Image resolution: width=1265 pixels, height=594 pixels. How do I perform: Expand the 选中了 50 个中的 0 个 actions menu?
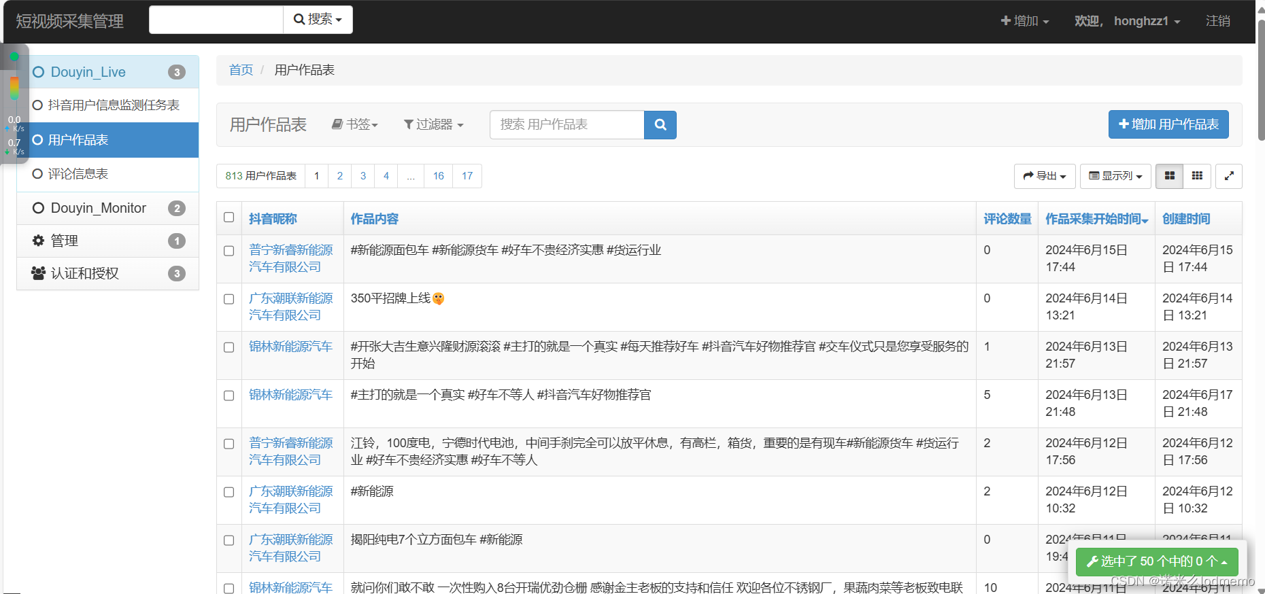pos(1157,561)
